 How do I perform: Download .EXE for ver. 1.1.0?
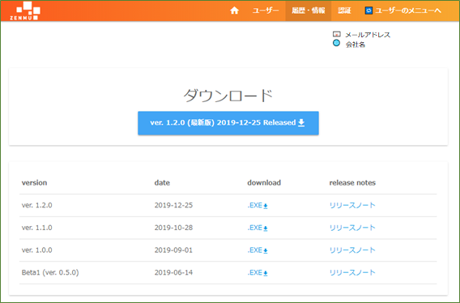pos(258,228)
